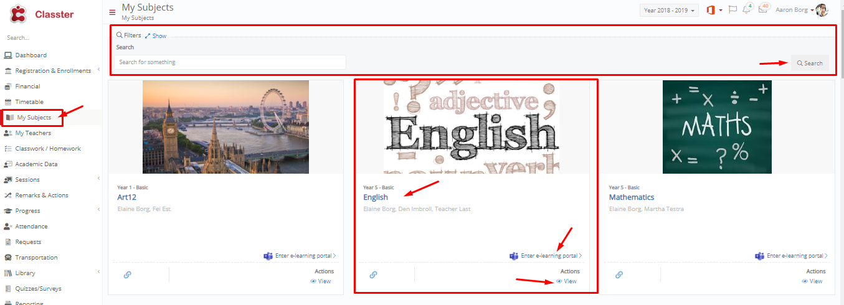Screen dimensions: 844x305
Task: Click the flag icon in header
Action: (x=733, y=10)
